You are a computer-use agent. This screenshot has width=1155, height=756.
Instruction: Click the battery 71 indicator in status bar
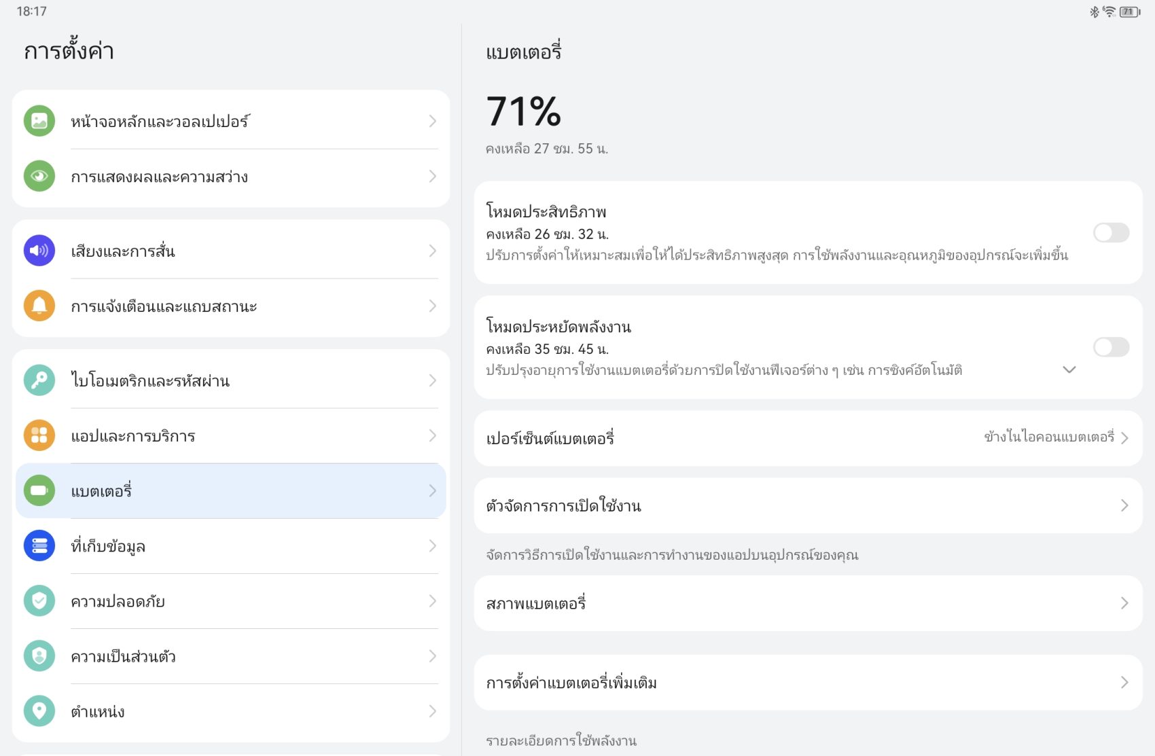[x=1130, y=12]
